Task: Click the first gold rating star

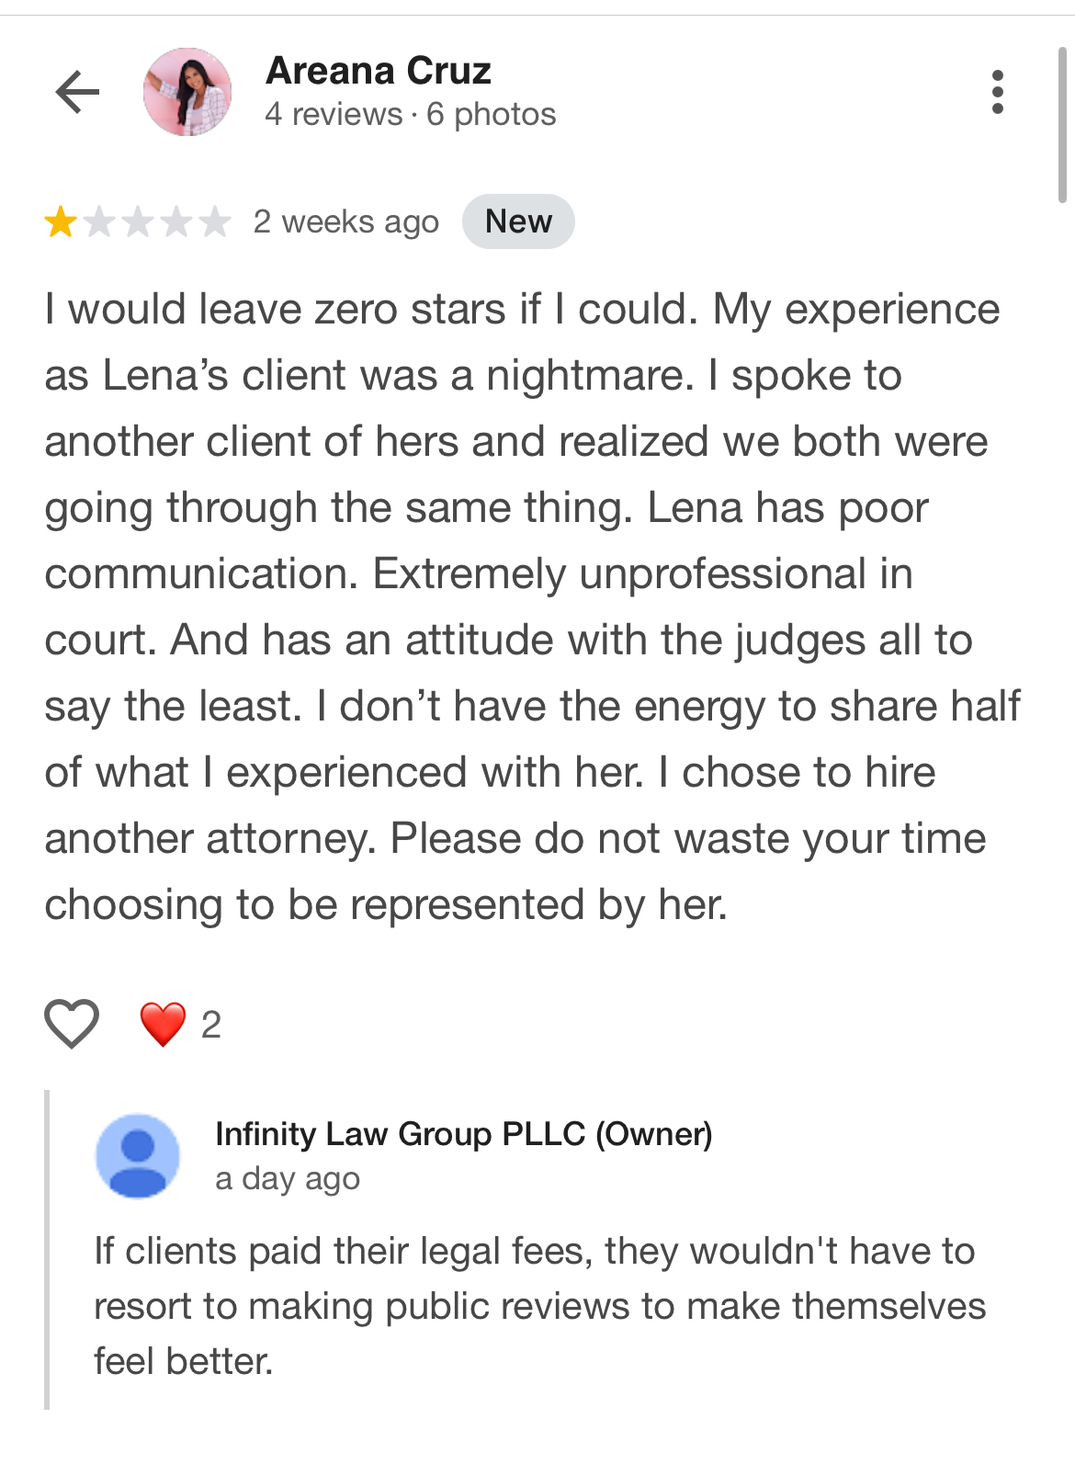Action: [61, 222]
